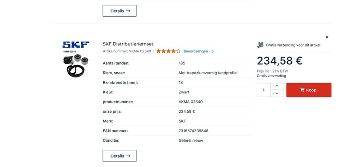Open the Beoordelingen - 5 reviews link
This screenshot has height=167, width=361.
199,51
